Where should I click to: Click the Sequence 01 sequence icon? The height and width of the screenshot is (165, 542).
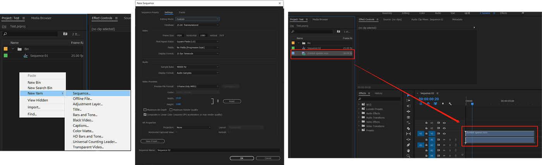pos(26,56)
